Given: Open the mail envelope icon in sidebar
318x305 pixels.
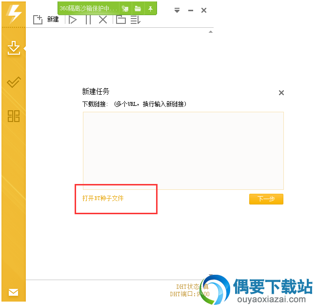Looking at the screenshot, I should tap(13, 292).
